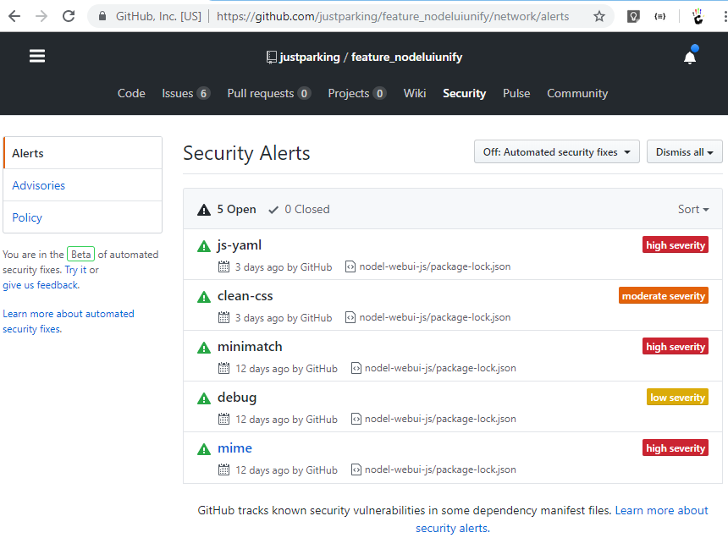This screenshot has height=549, width=728.
Task: Open Policy in the sidebar
Action: [x=83, y=217]
